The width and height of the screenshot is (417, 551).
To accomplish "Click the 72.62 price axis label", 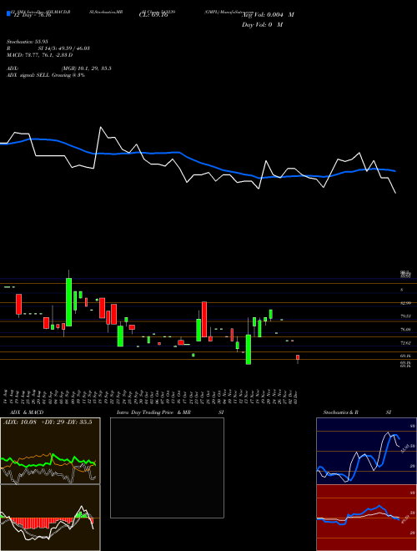I will [406, 342].
